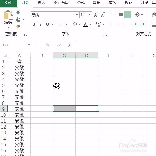Open the Name Box dropdown arrow
Screen dimensions: 156x156
(x=29, y=45)
